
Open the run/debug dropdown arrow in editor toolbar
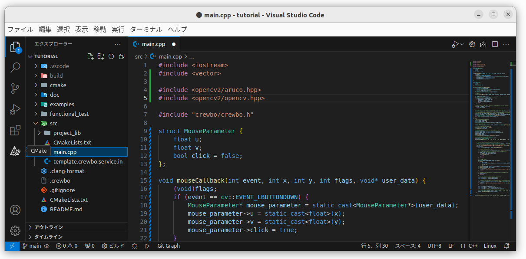(462, 44)
